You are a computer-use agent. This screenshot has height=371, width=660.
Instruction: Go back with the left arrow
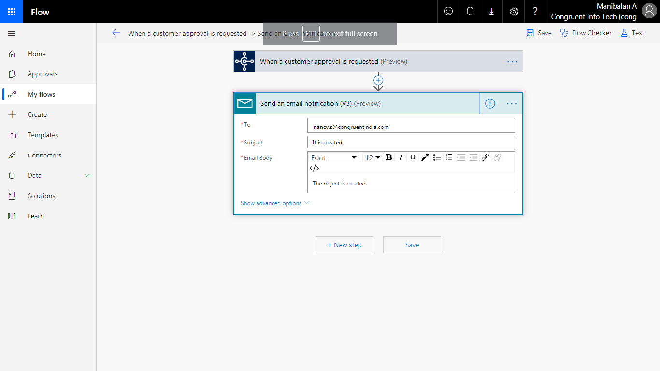point(116,33)
